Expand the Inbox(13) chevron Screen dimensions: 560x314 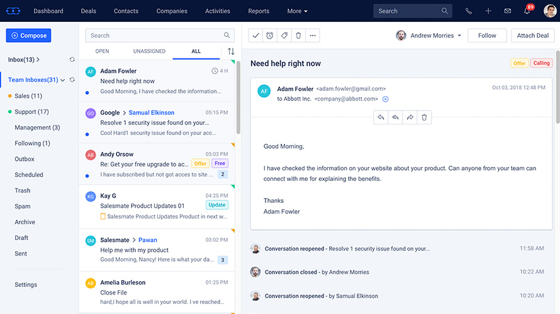(x=38, y=60)
